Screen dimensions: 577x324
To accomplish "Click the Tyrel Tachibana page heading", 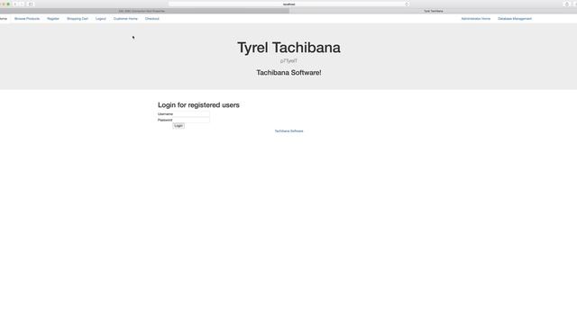I will pos(288,48).
